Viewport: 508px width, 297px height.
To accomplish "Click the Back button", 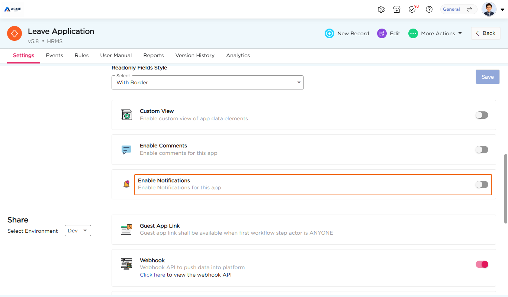I will [485, 33].
